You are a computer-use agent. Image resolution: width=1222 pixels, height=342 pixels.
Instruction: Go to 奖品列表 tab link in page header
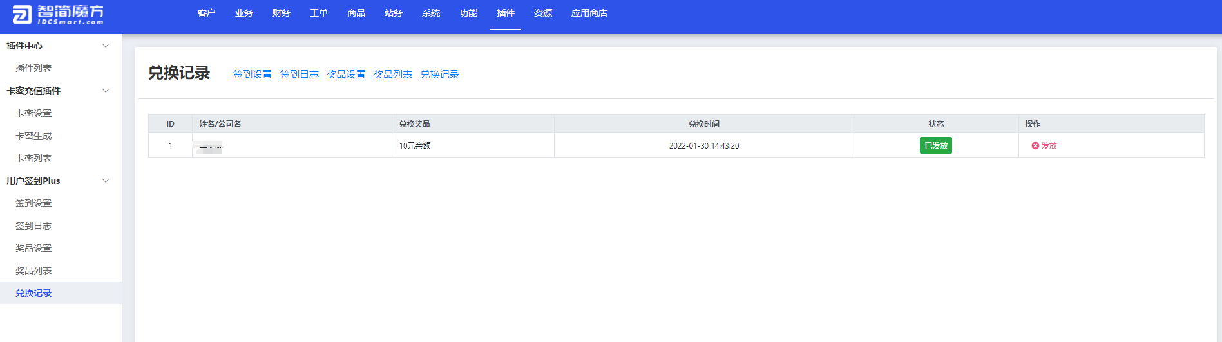click(x=393, y=75)
